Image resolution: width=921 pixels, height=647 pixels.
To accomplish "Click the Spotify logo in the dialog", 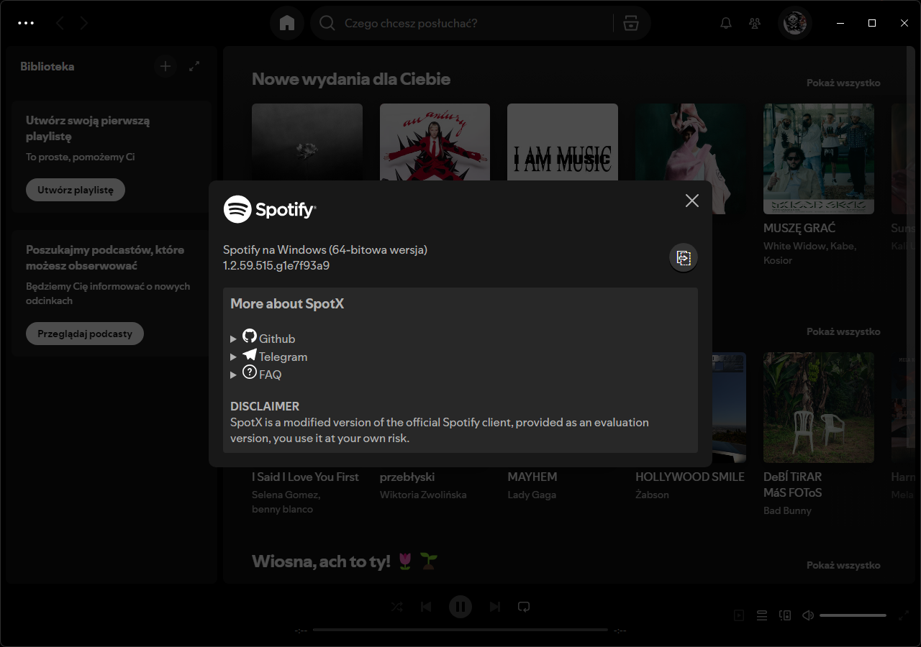I will [270, 209].
